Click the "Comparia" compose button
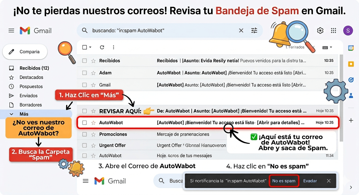The width and height of the screenshot is (359, 195). [25, 52]
